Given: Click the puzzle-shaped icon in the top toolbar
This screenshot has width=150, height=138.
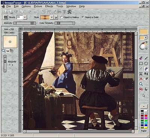Looking at the screenshot, I should coord(70,12).
